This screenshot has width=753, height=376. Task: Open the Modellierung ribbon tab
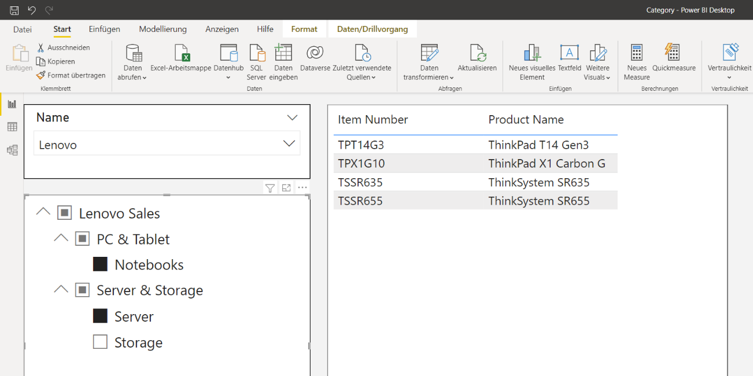[163, 29]
